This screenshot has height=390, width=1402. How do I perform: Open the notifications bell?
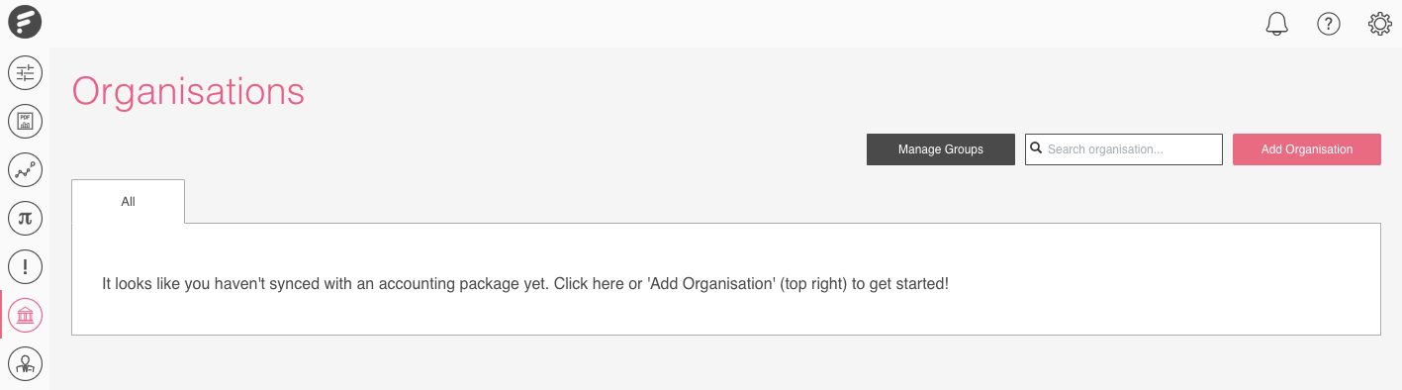[1277, 24]
